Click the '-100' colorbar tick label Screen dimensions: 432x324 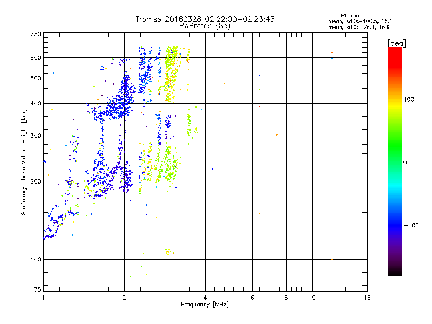click(411, 225)
